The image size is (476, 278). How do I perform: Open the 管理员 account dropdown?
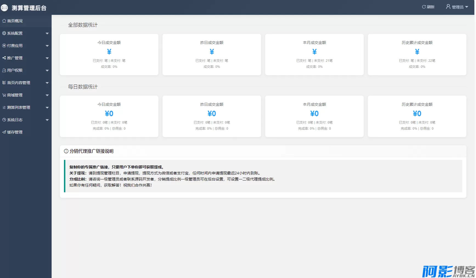tap(457, 7)
